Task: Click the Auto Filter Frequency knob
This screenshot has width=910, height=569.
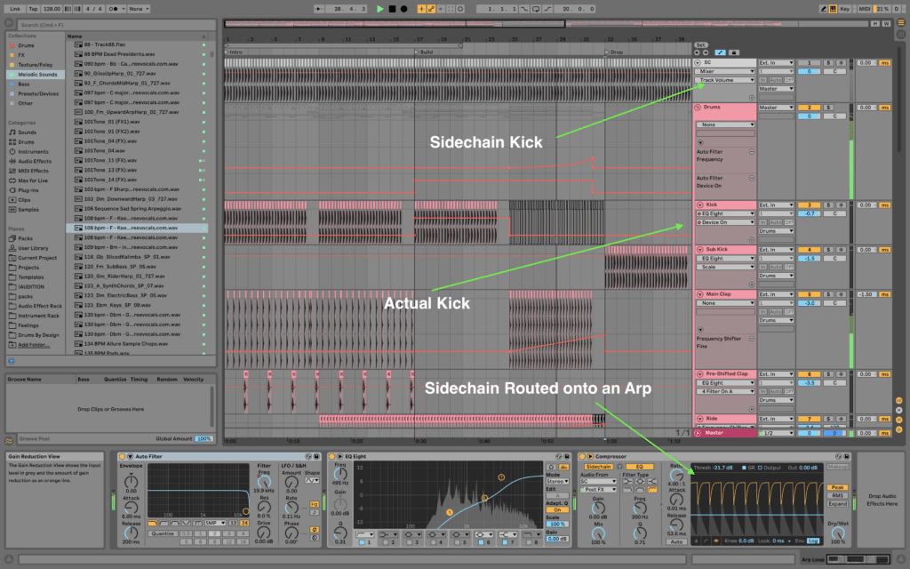Action: 264,483
